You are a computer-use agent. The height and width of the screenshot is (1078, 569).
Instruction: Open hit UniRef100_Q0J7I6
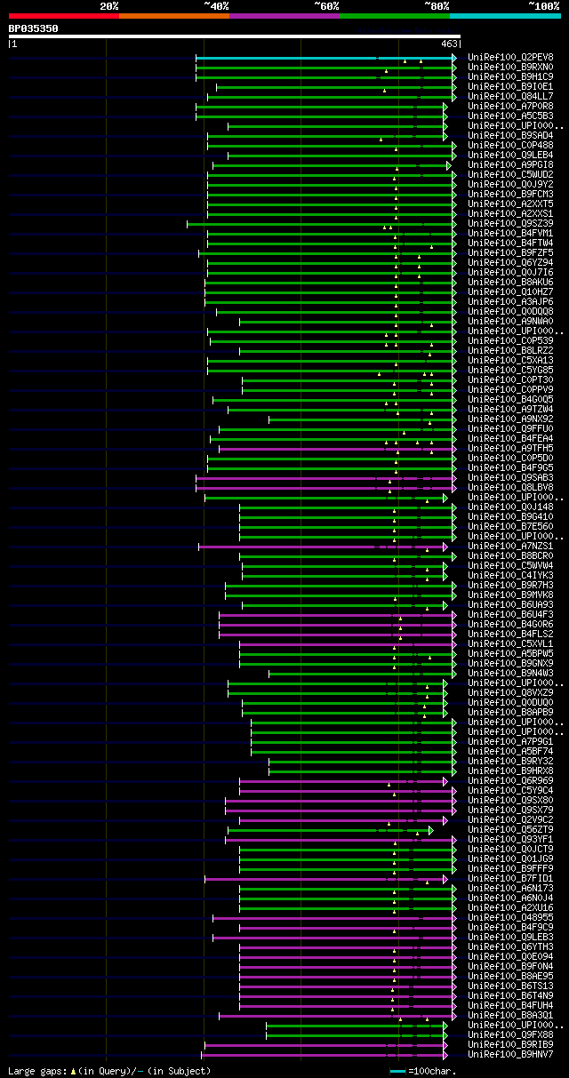510,273
